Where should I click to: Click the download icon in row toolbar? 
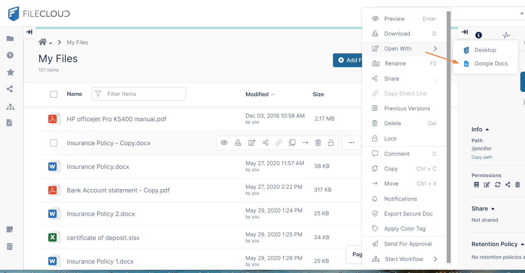[x=238, y=143]
